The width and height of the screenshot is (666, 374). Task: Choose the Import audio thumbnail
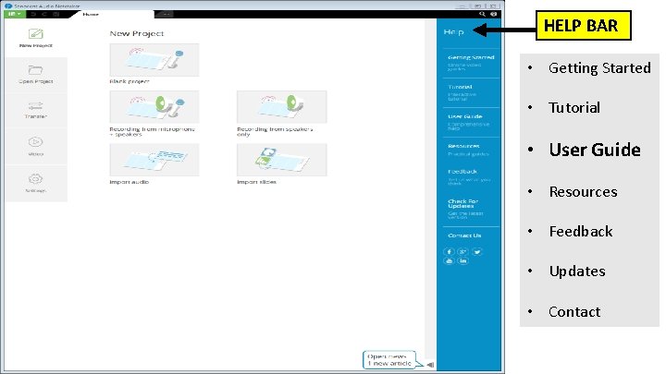click(x=154, y=160)
